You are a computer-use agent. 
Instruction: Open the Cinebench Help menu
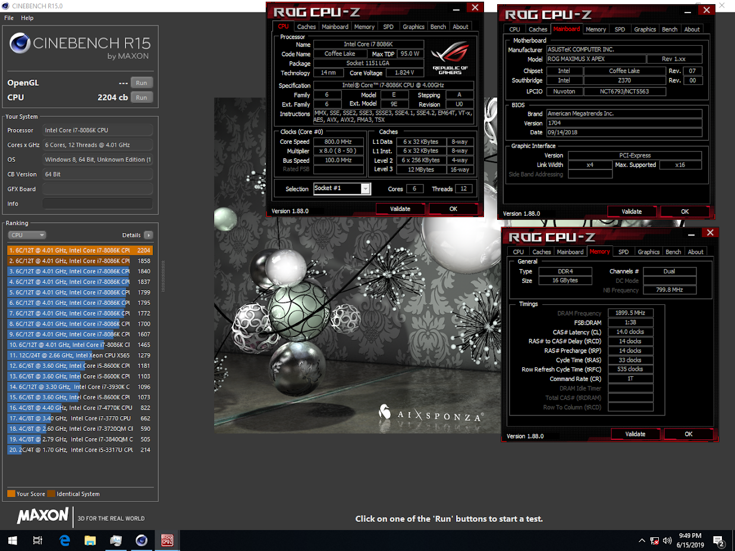coord(27,18)
